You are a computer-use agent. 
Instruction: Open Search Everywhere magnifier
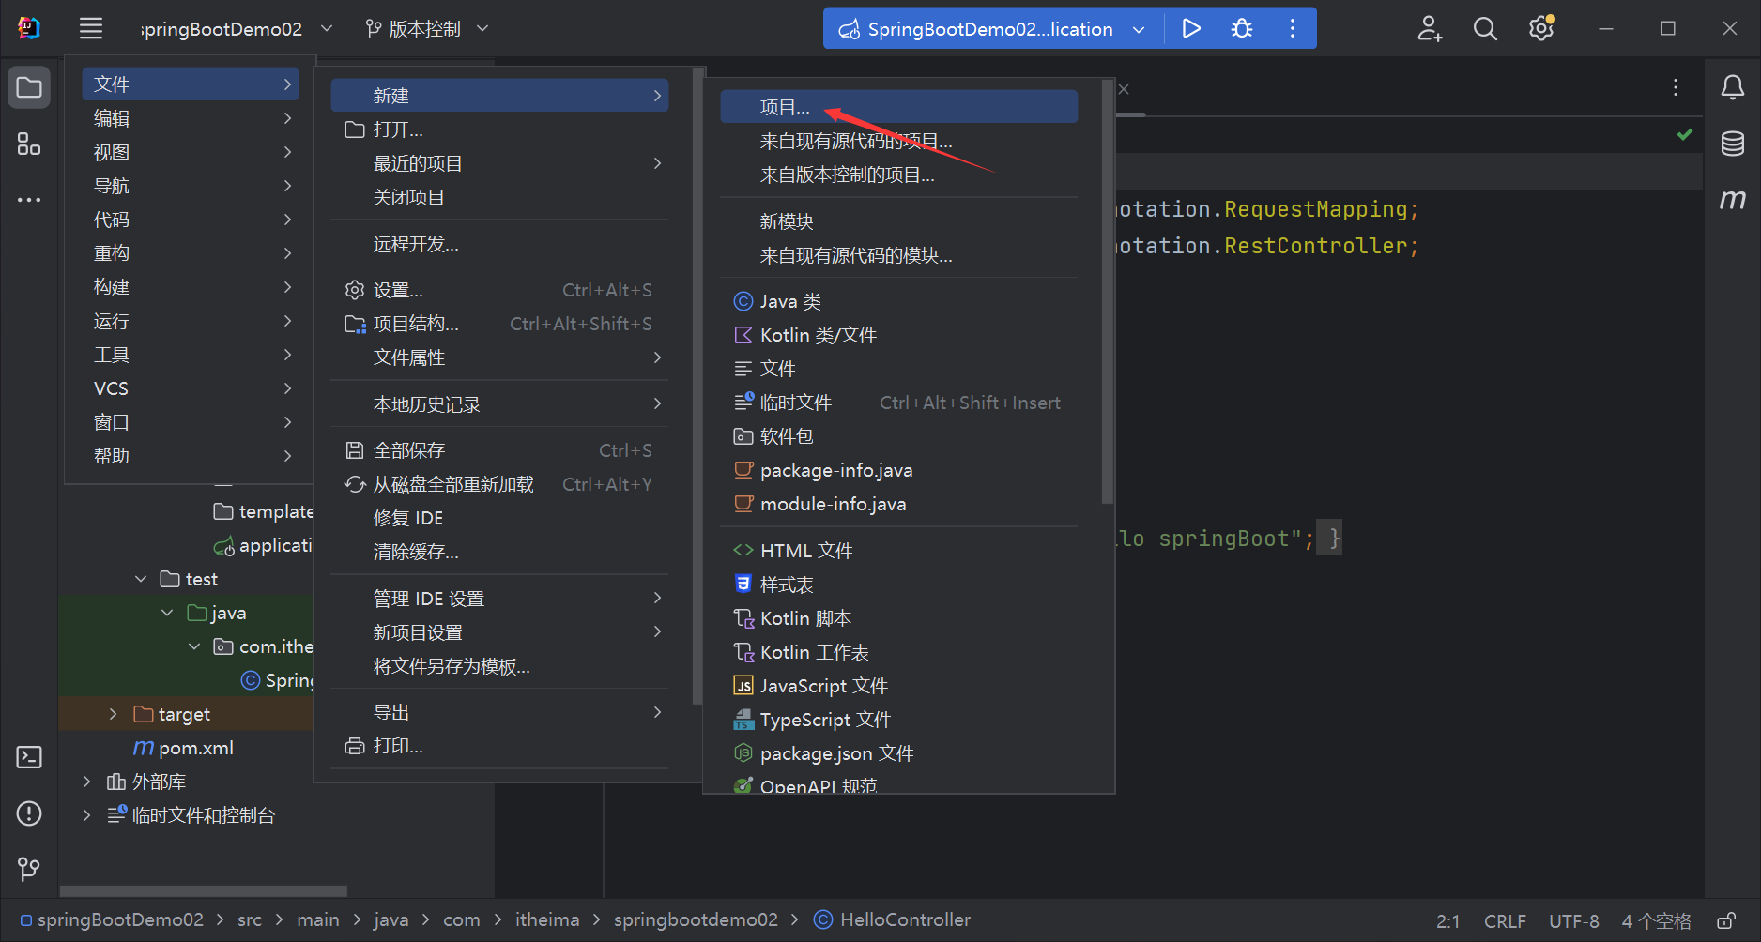(1485, 28)
